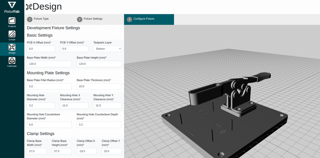
Task: Click the Base Plate Fillet Radius field
Action: 49,86
